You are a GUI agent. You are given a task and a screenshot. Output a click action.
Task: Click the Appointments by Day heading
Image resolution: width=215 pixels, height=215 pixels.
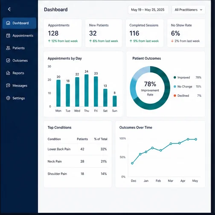(65, 58)
